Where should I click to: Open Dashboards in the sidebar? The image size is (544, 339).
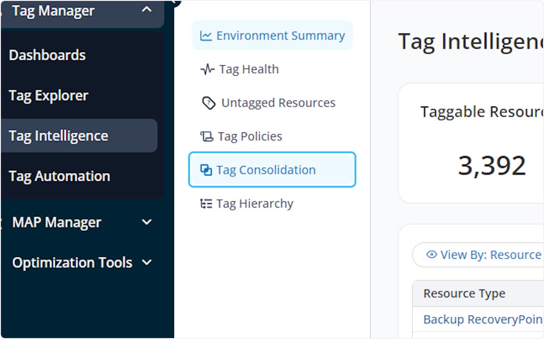47,55
